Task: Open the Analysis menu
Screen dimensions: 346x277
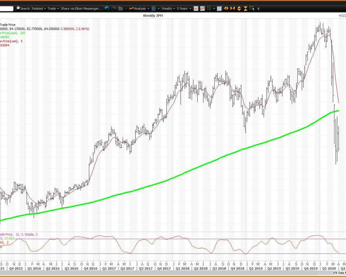Action: click(x=139, y=8)
